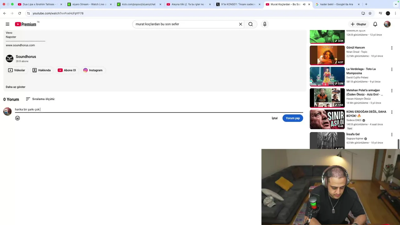Image resolution: width=400 pixels, height=225 pixels.
Task: Go to YouTube Premium home logo
Action: pos(26,24)
